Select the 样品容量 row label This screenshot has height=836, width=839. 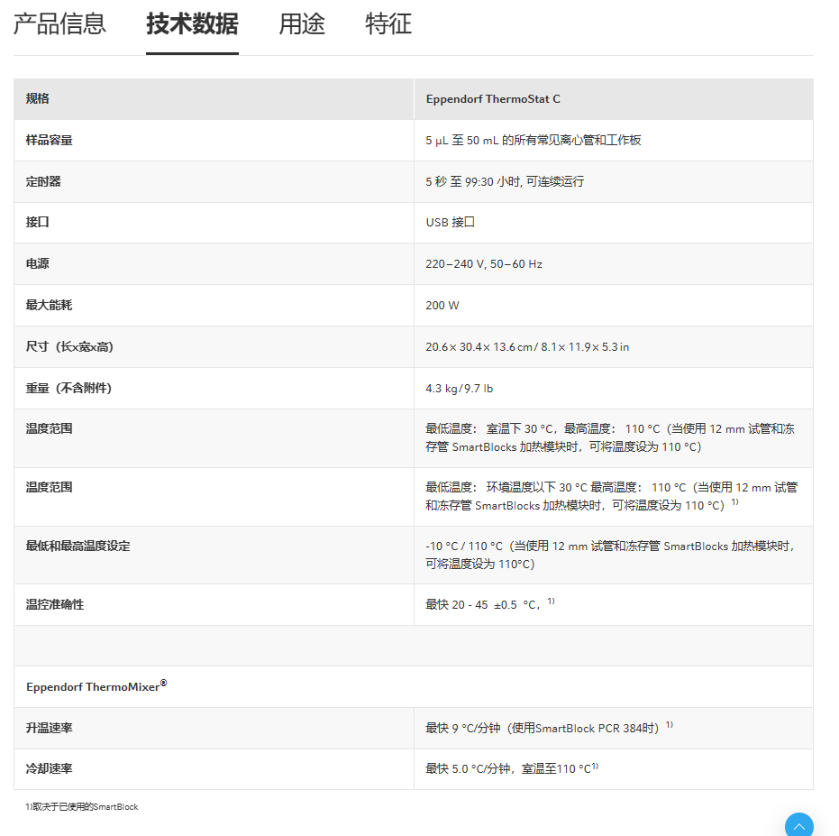(50, 141)
